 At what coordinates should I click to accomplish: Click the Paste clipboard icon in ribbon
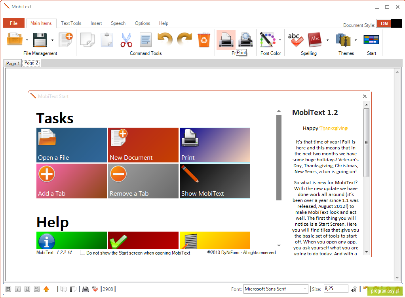pos(106,40)
